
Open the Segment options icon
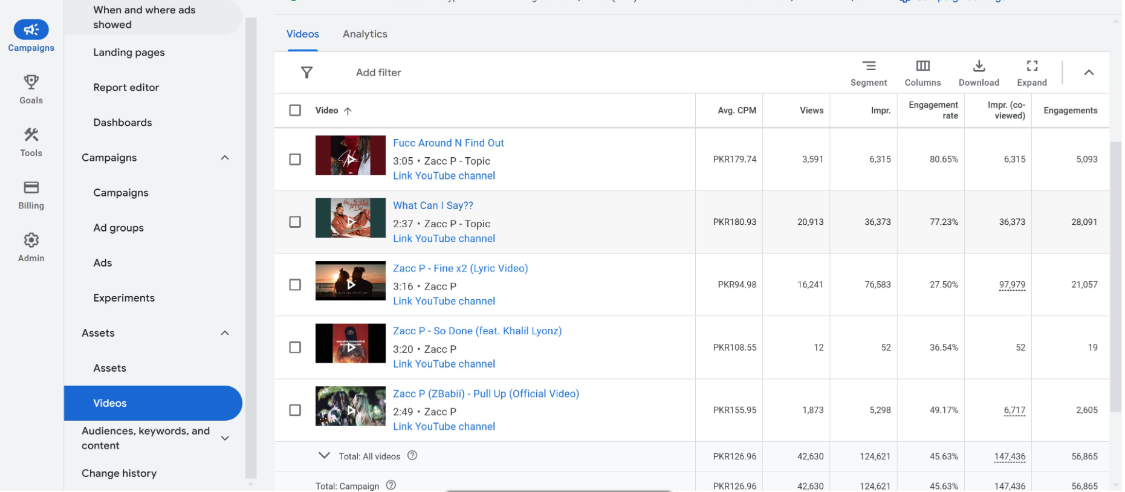coord(868,66)
